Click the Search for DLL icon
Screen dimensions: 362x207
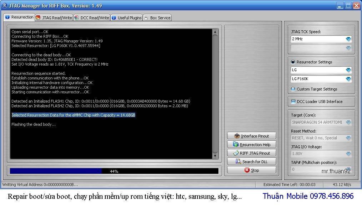[238, 161]
